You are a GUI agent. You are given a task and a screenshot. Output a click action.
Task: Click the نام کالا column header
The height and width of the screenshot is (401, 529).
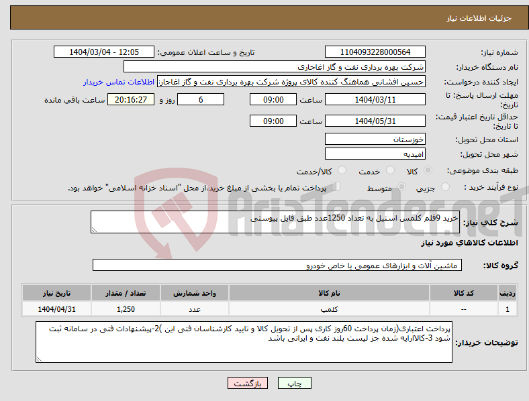329,293
